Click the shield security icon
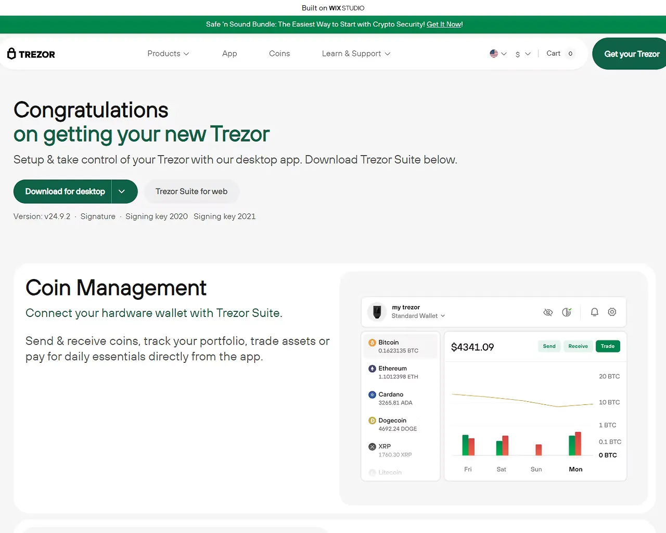This screenshot has height=533, width=666. tap(567, 312)
